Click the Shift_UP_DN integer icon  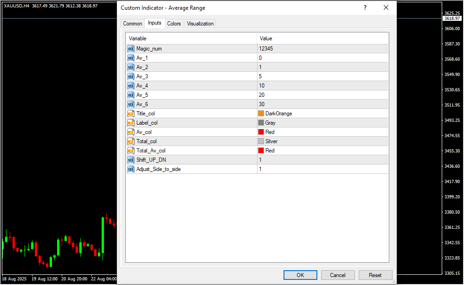pyautogui.click(x=130, y=160)
